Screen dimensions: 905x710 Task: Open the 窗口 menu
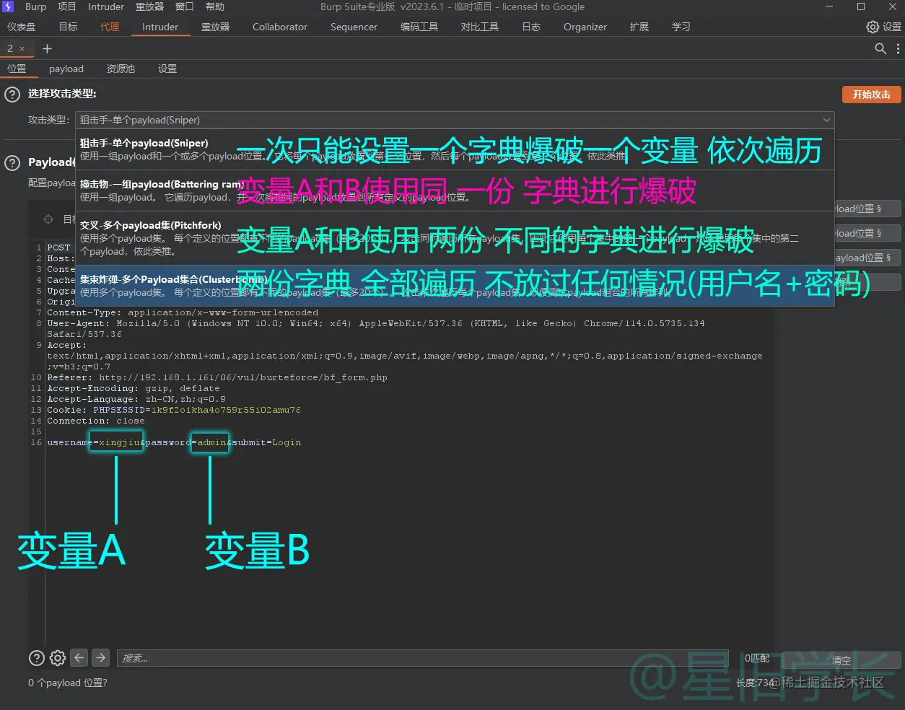pos(185,6)
